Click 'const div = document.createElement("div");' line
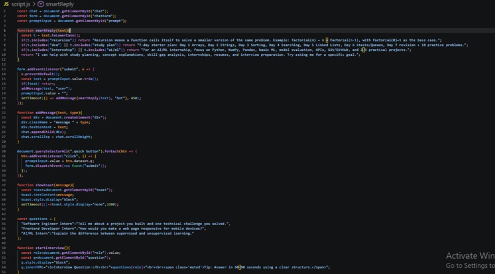This screenshot has height=274, width=495. 64,118
